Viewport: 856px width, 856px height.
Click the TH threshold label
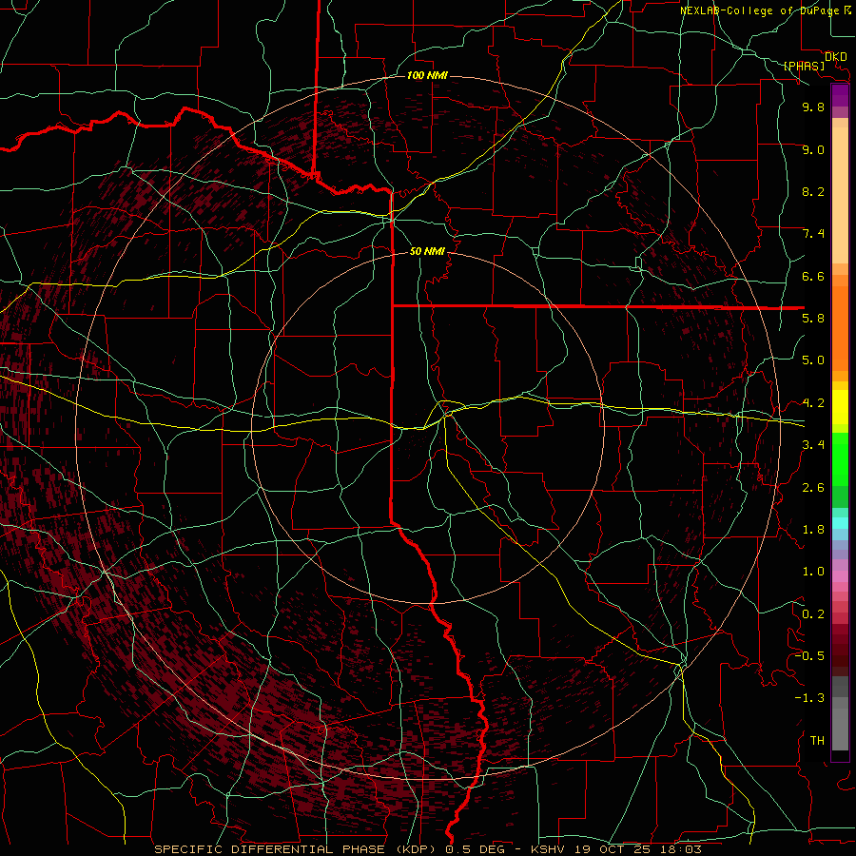coord(817,741)
